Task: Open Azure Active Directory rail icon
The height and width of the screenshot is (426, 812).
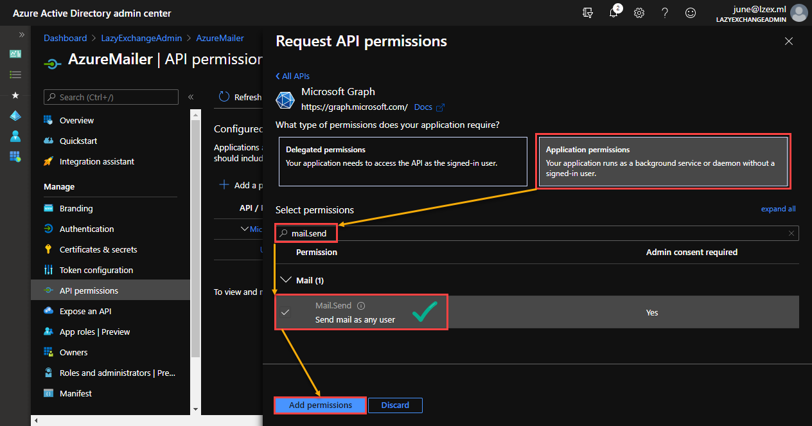Action: [15, 116]
